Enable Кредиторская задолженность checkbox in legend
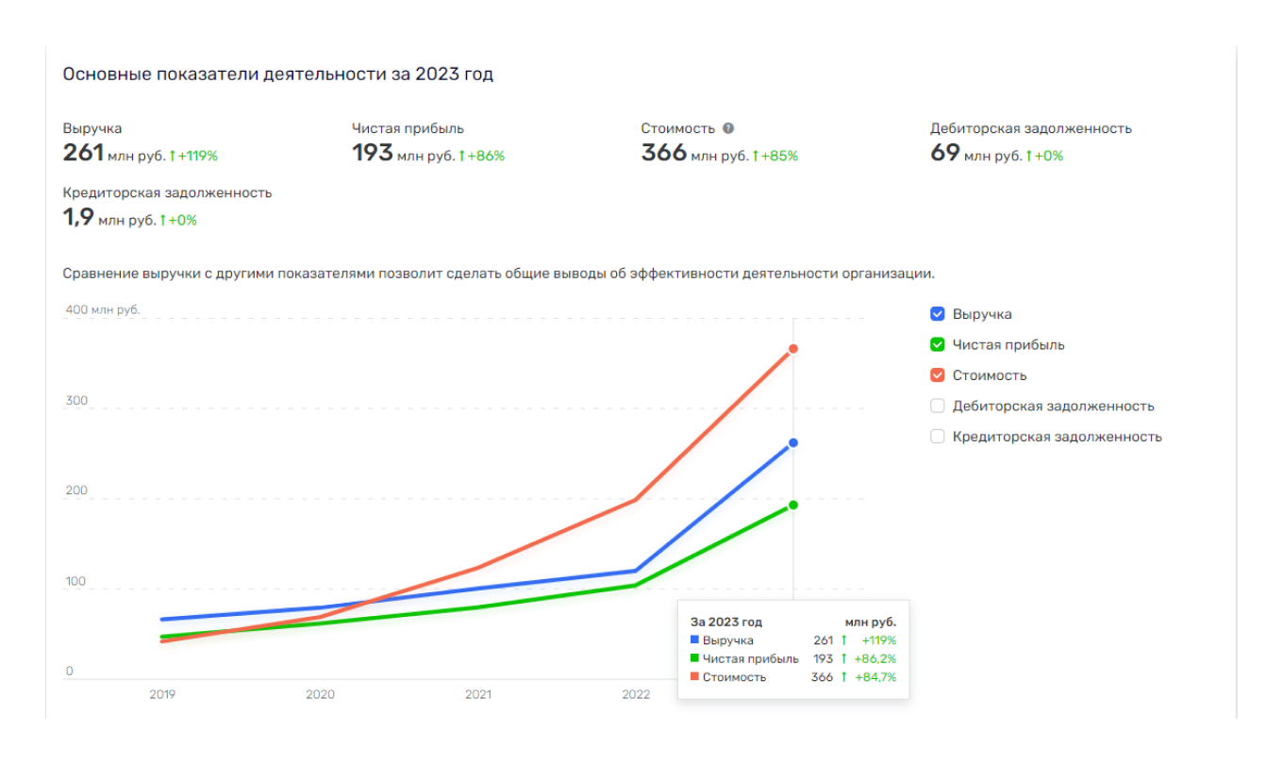Screen dimensions: 1283x764 coord(937,437)
